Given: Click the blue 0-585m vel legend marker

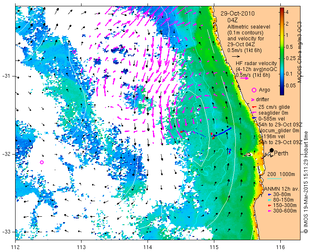Looking at the screenshot, I should (254, 119).
